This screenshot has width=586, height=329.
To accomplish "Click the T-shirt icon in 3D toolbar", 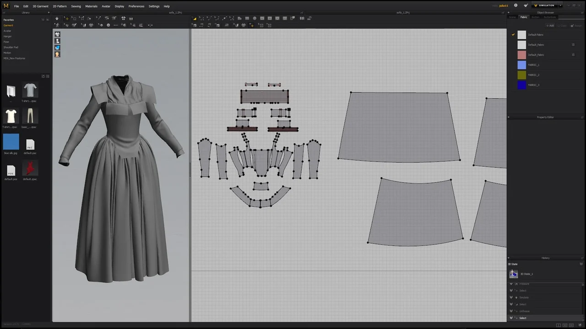I will click(x=123, y=18).
